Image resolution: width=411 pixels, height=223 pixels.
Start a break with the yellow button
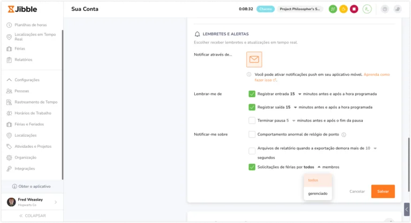click(x=344, y=9)
